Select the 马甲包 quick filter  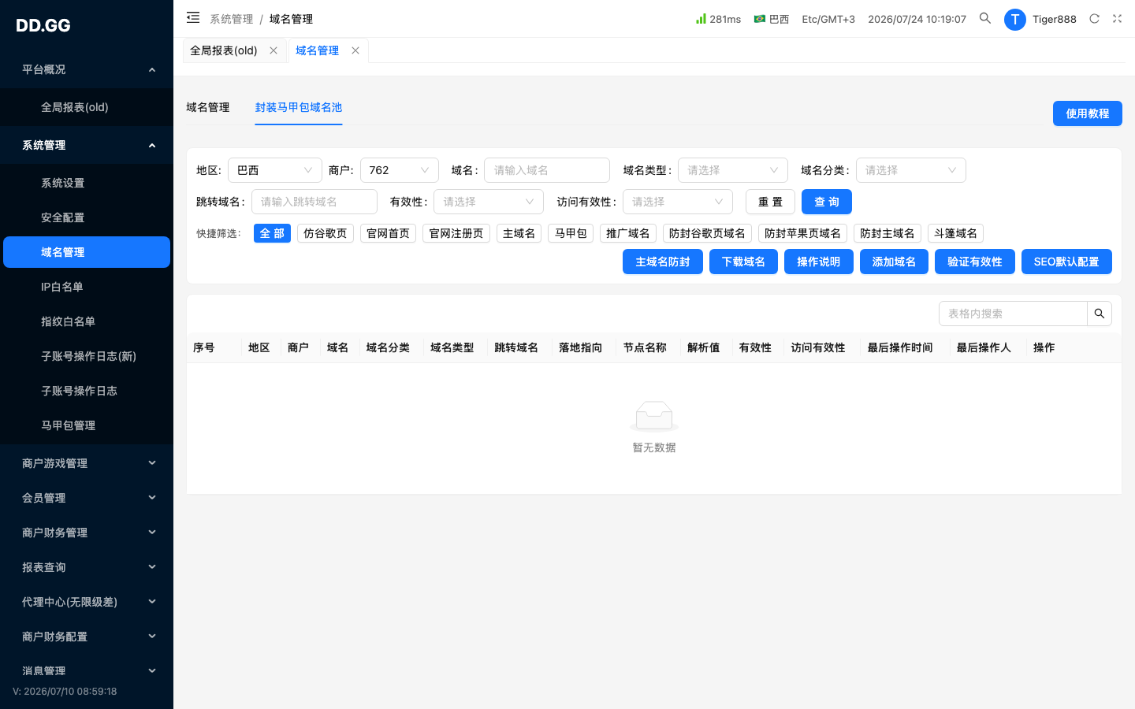[571, 233]
